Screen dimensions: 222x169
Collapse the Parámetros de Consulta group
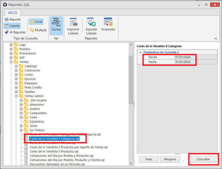pos(140,52)
